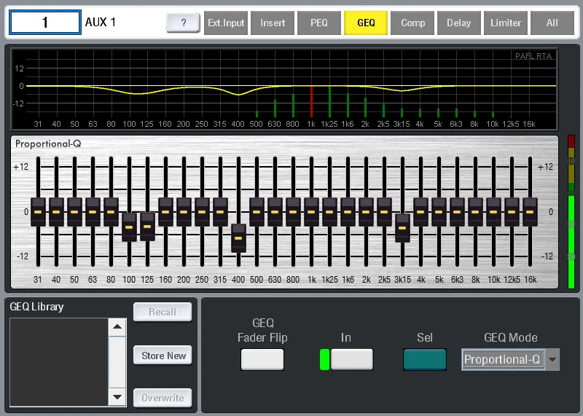Click the 3k15 band fader
The image size is (583, 416).
402,228
